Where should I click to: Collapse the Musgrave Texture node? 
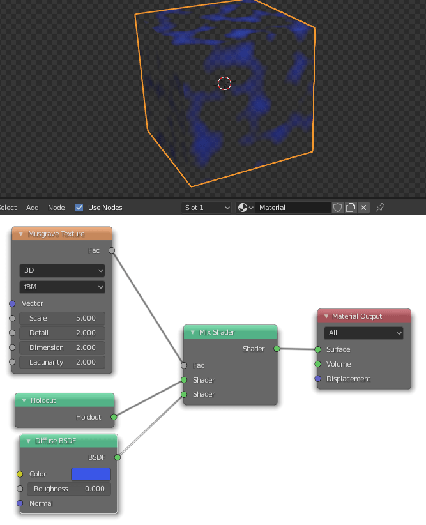[x=21, y=234]
